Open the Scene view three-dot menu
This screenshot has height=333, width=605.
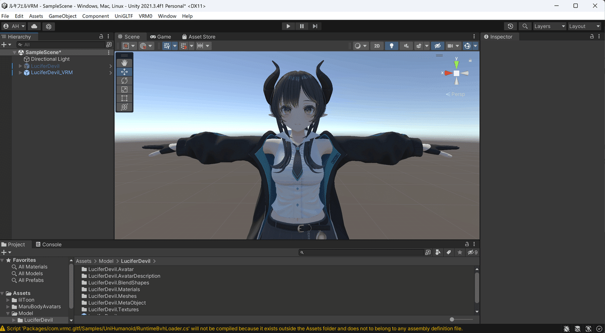click(474, 37)
